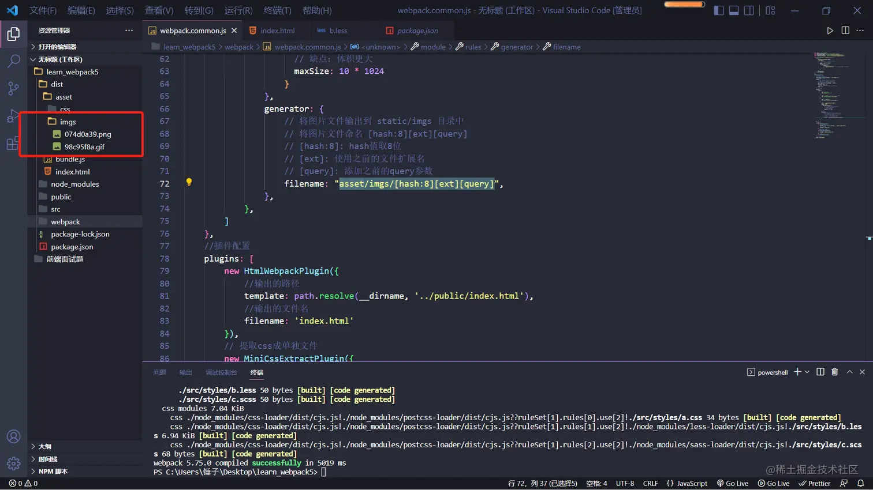Open the Search view in activity bar
This screenshot has height=490, width=873.
[13, 61]
